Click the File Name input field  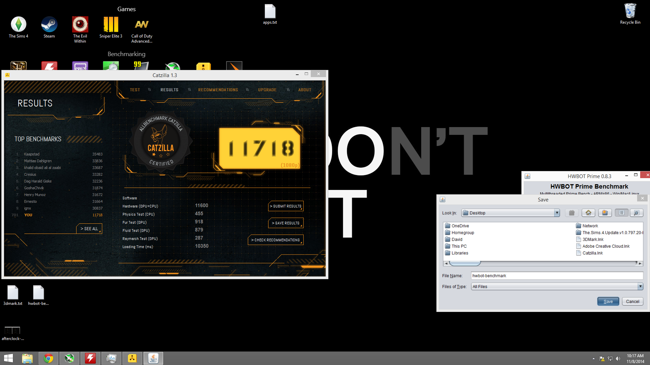tap(557, 276)
